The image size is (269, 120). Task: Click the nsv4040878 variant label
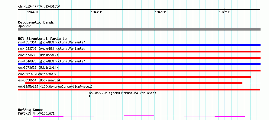click(x=52, y=61)
